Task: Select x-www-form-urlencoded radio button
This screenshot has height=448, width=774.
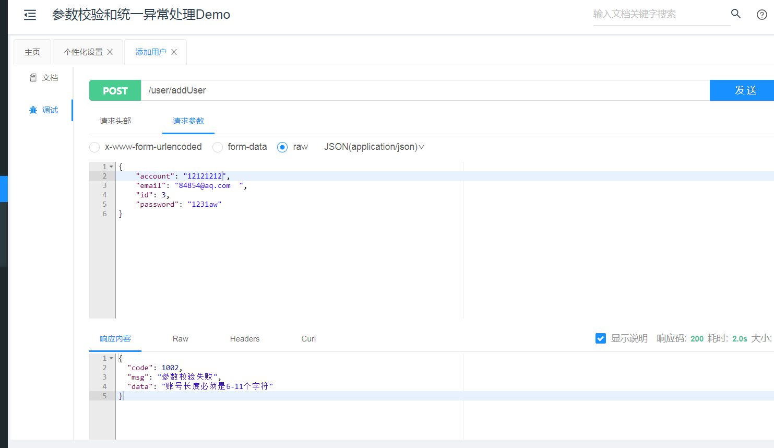Action: tap(94, 147)
